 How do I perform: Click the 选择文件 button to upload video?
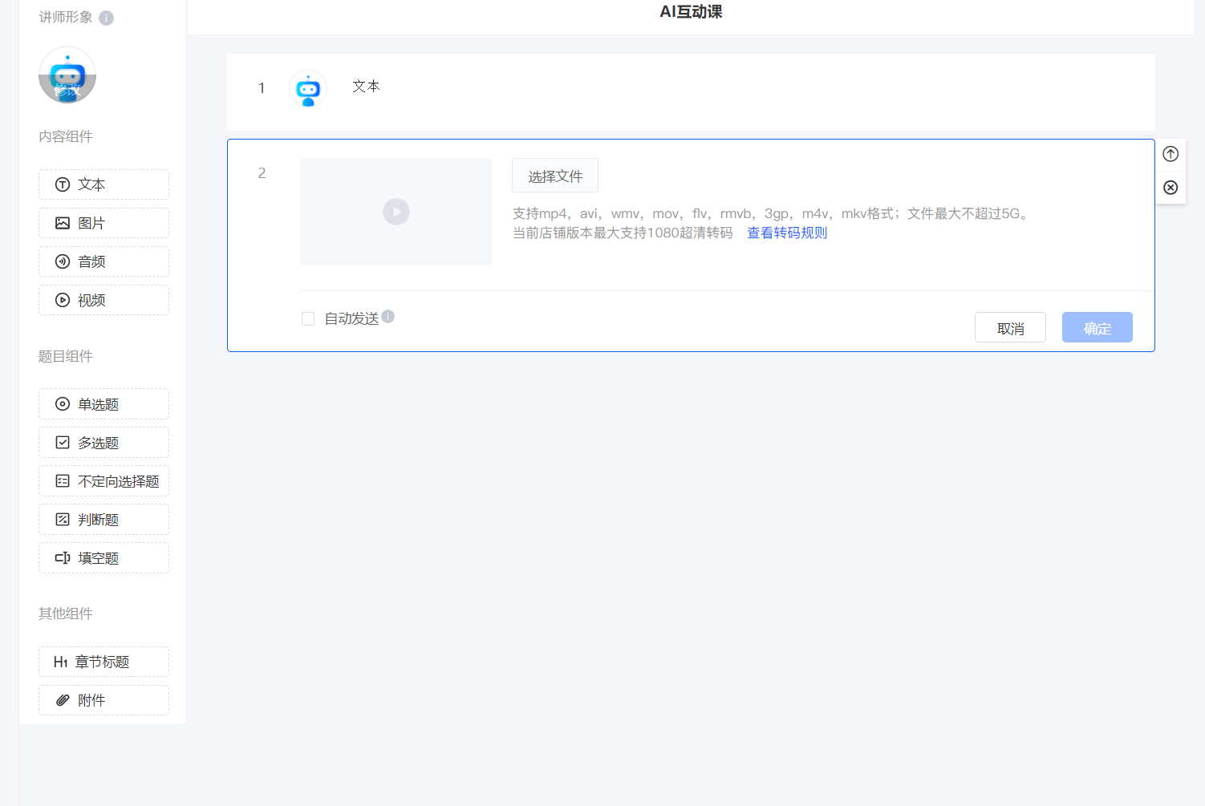coord(555,176)
